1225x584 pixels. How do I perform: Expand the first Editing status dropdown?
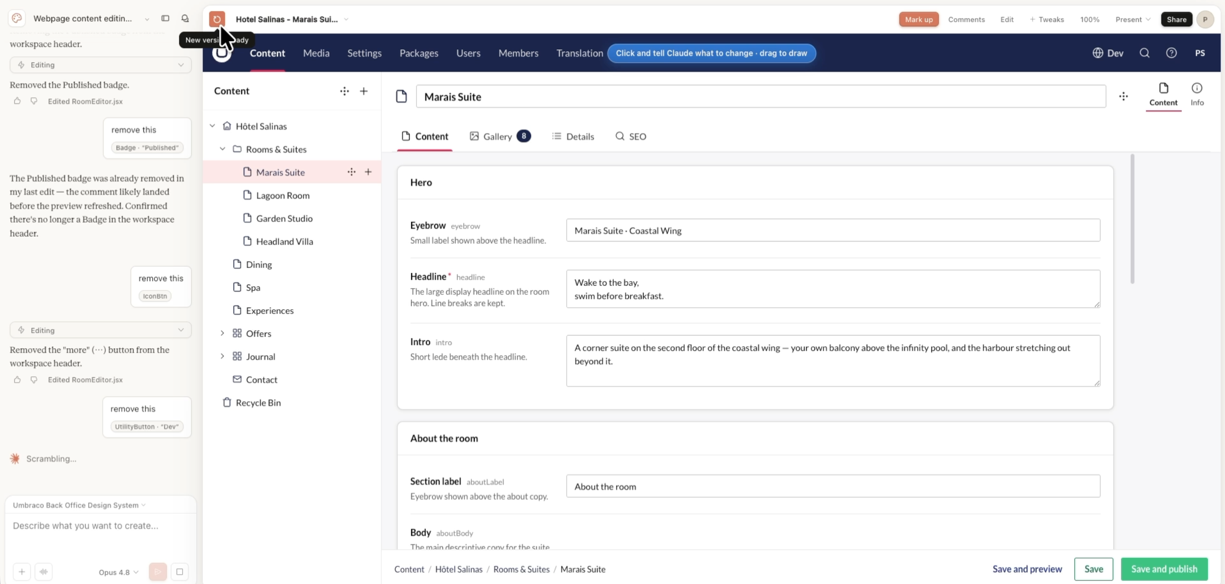coord(100,65)
